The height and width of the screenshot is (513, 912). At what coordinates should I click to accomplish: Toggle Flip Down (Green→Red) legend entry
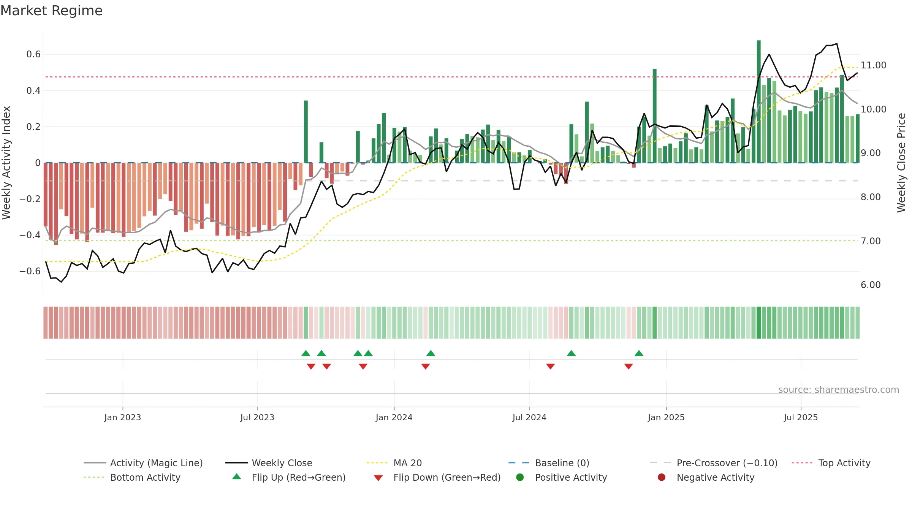437,477
